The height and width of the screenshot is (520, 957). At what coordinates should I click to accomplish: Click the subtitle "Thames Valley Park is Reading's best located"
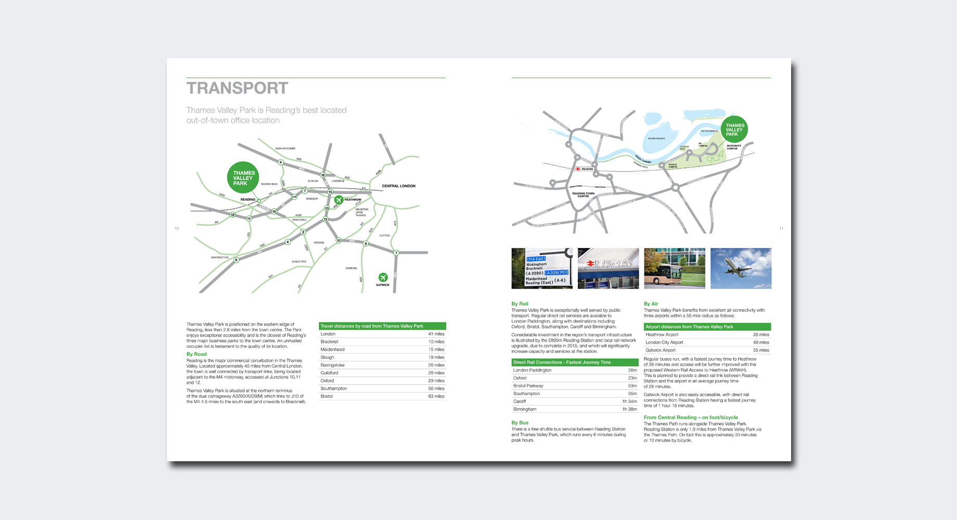coord(266,110)
